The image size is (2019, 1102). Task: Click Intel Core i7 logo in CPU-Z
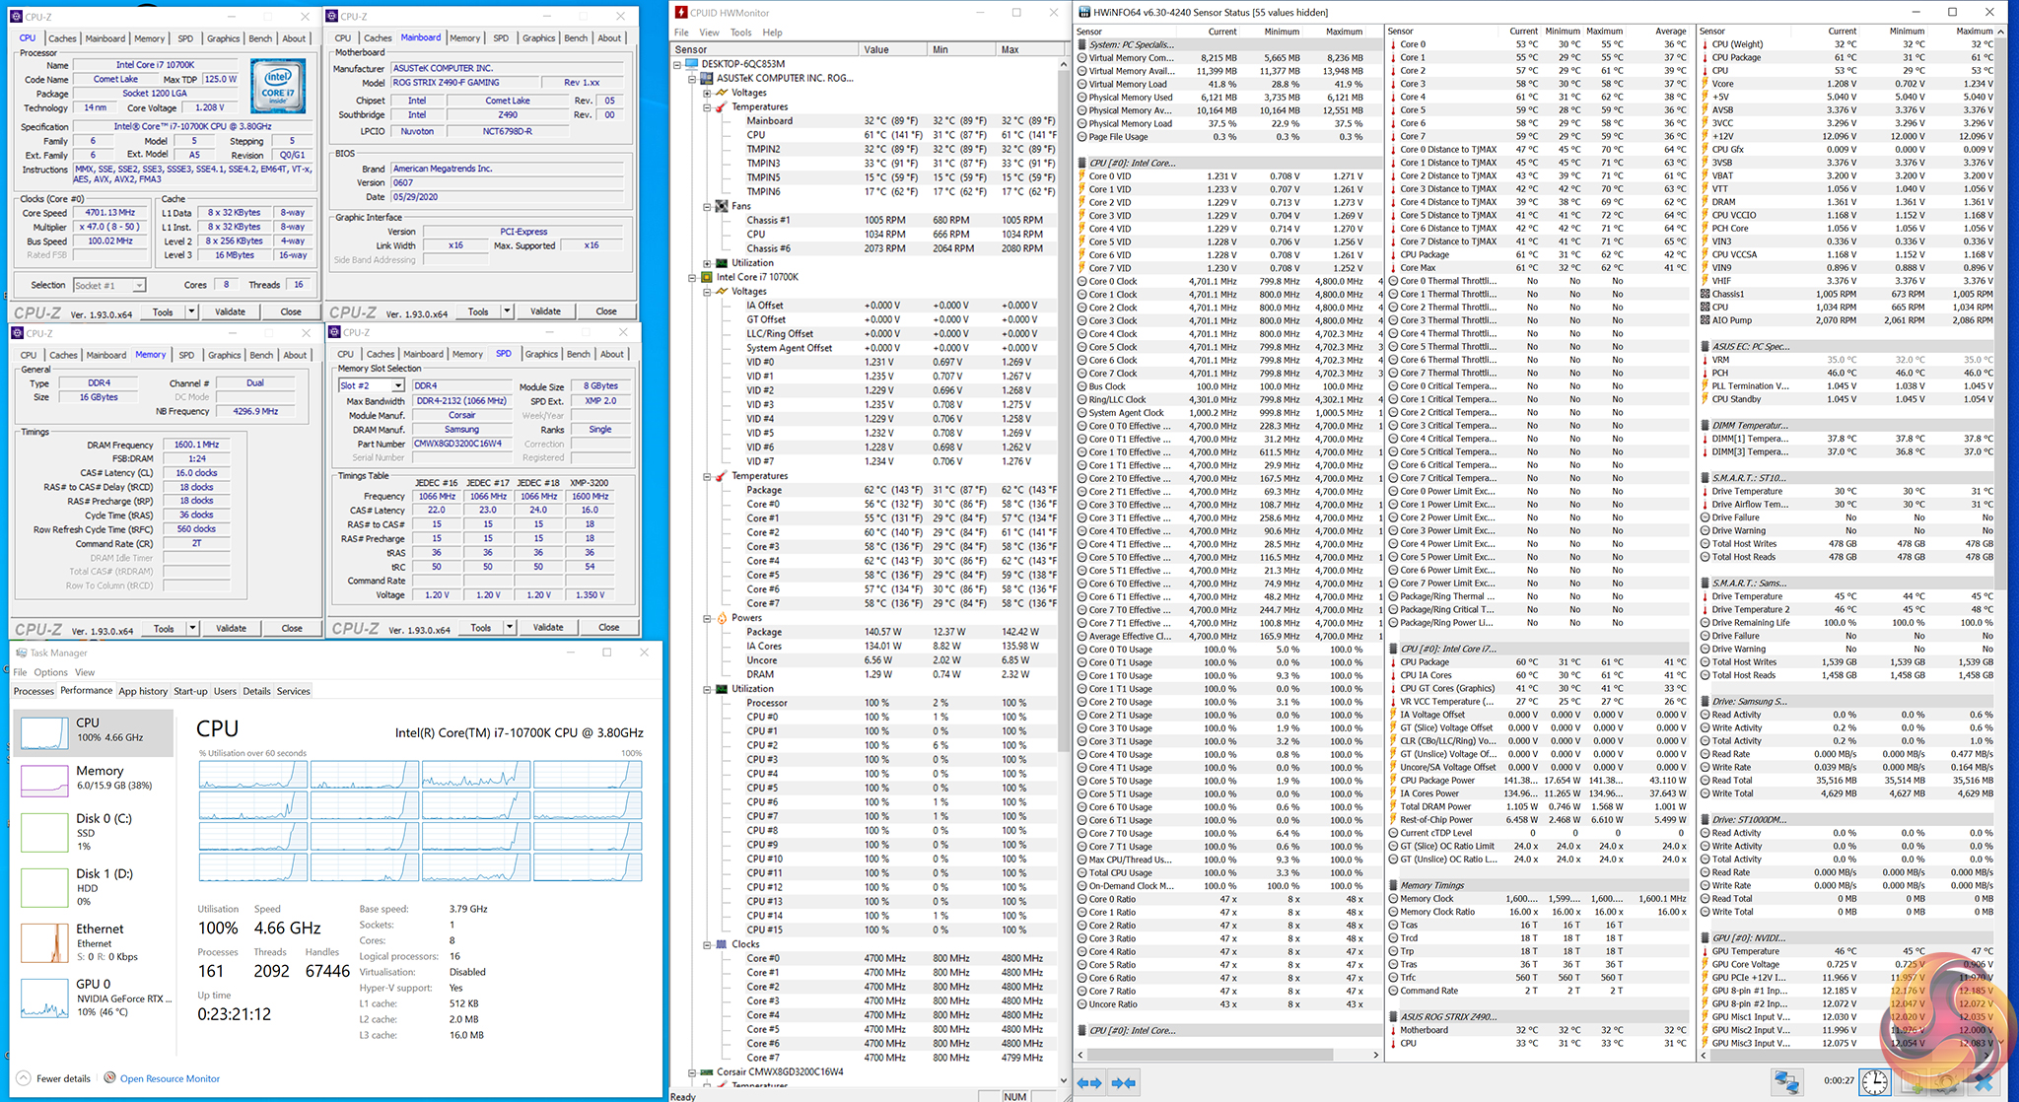coord(278,86)
